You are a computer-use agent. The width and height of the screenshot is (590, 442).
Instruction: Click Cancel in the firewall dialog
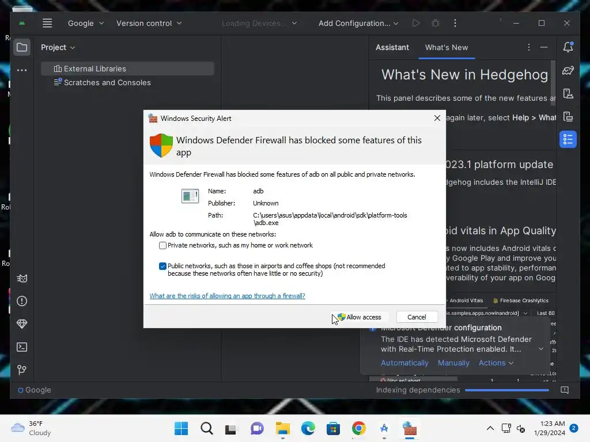click(x=417, y=317)
